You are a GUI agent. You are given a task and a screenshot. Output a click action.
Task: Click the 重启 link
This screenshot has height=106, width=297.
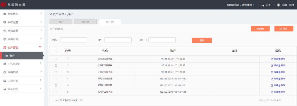(x=291, y=5)
